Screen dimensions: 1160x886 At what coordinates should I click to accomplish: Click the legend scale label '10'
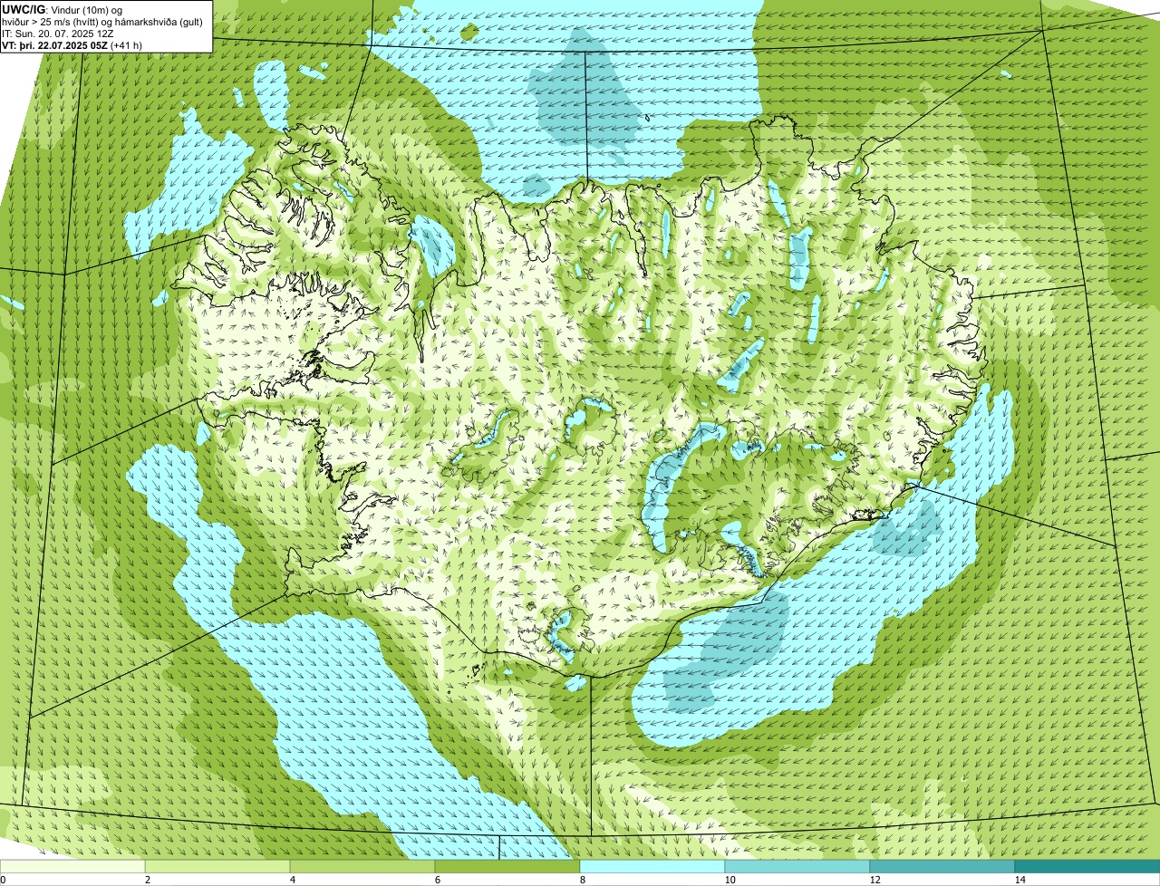(x=730, y=880)
